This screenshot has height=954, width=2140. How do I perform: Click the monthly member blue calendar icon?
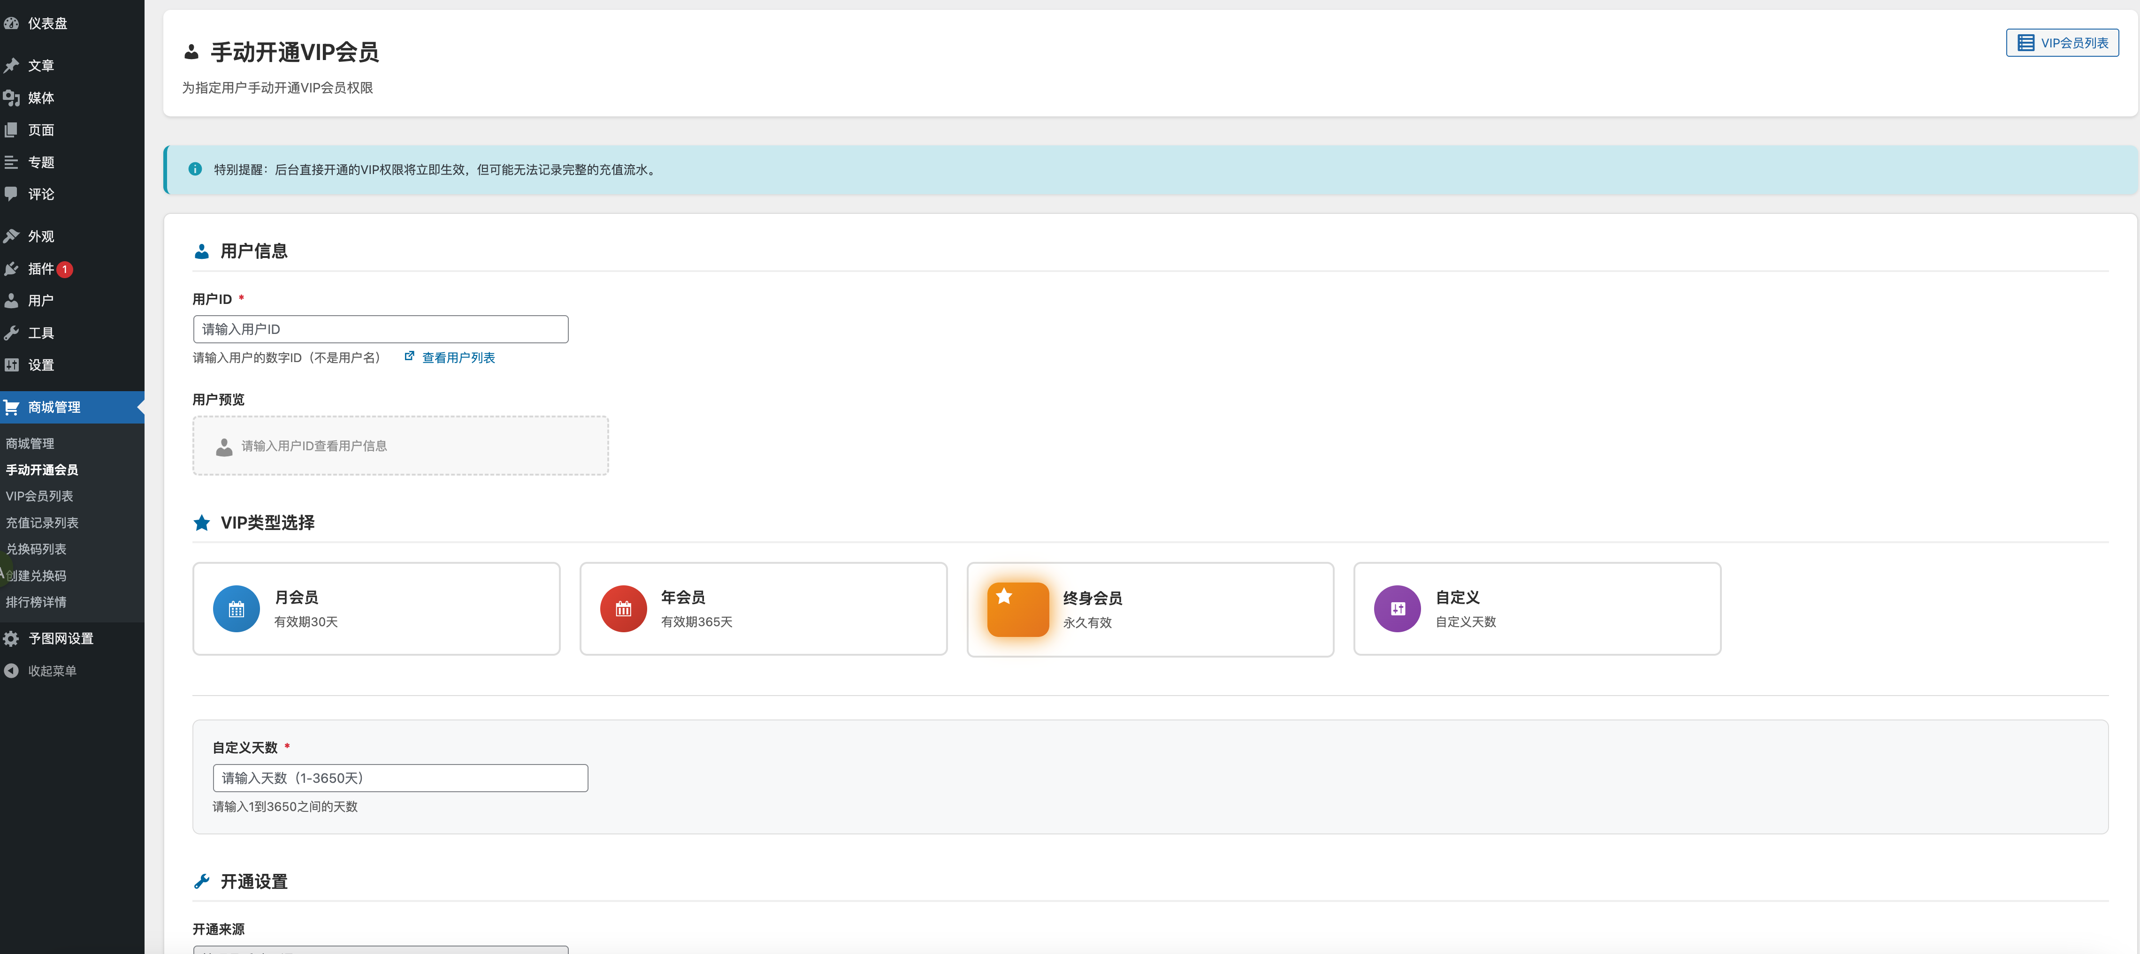tap(236, 609)
